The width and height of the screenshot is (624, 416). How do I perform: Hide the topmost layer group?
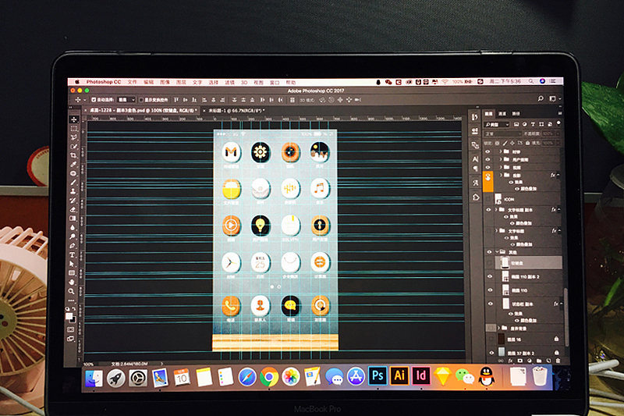pyautogui.click(x=488, y=151)
